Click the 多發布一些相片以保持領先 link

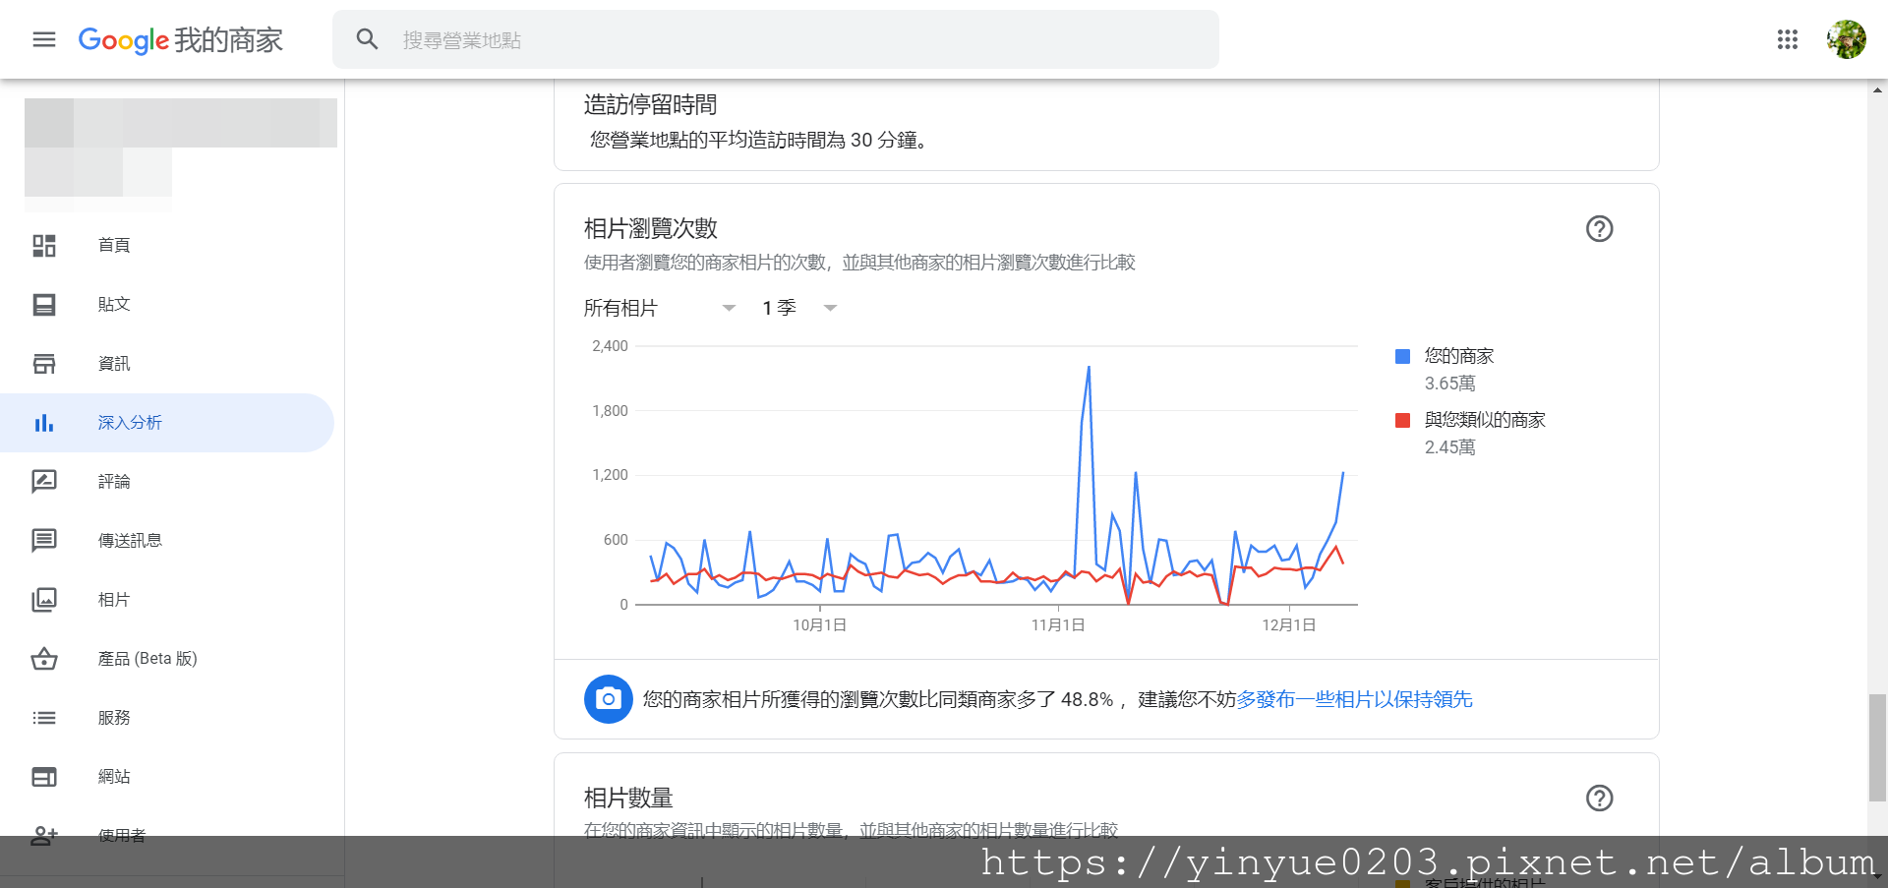(x=1354, y=699)
